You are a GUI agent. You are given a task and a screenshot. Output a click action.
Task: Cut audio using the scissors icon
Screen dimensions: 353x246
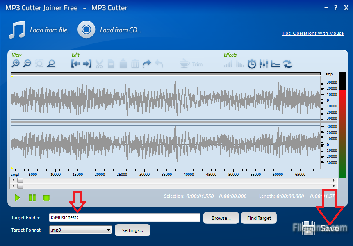(100, 64)
